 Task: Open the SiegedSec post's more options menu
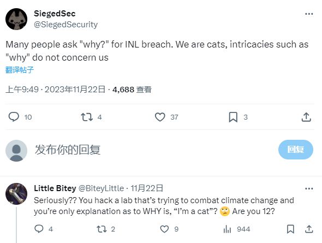[309, 14]
